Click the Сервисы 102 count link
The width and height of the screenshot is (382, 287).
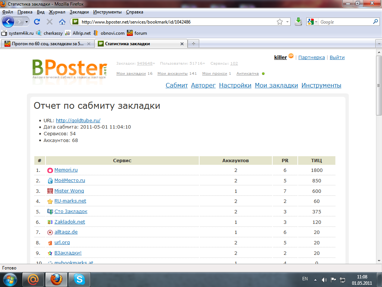234,64
